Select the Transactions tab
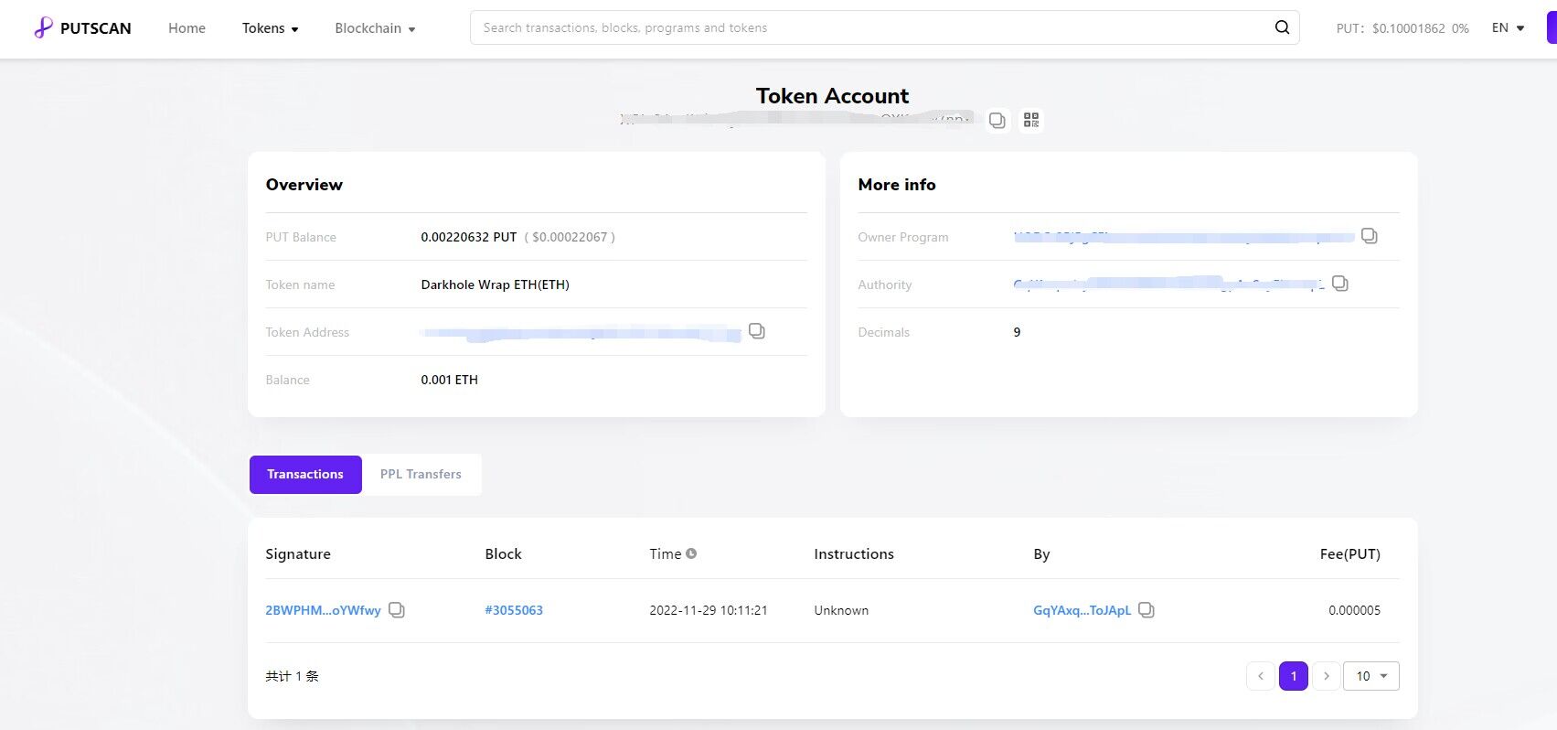The image size is (1557, 730). [x=305, y=474]
